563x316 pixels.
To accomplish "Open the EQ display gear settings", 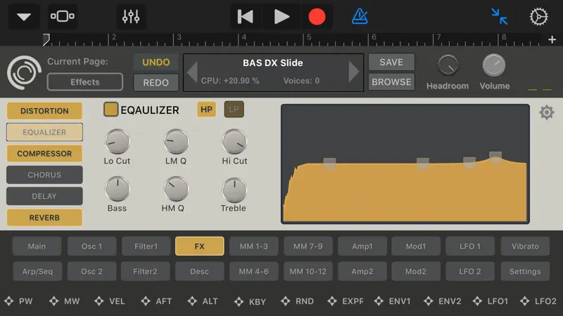I will click(x=547, y=112).
